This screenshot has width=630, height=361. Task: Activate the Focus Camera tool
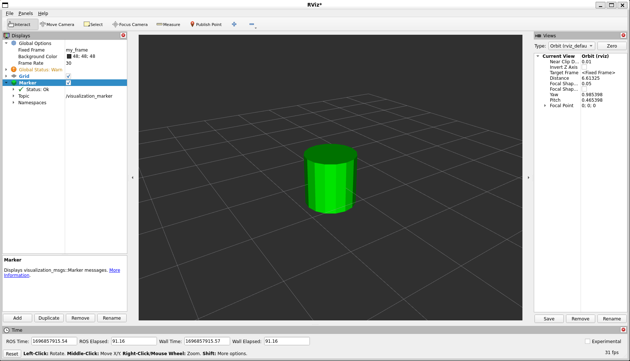[x=130, y=24]
